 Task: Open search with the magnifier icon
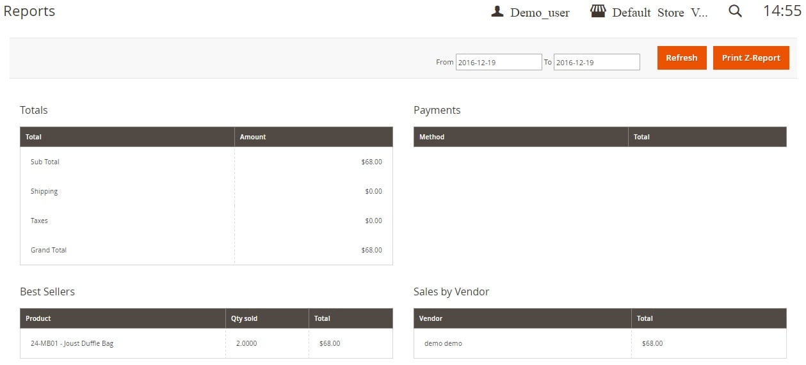click(736, 11)
